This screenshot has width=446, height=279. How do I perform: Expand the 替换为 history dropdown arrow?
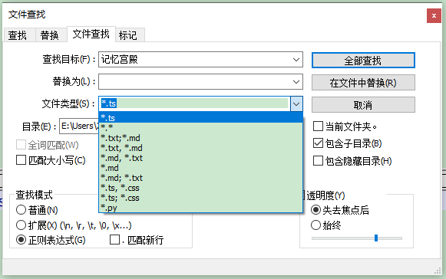pos(296,82)
